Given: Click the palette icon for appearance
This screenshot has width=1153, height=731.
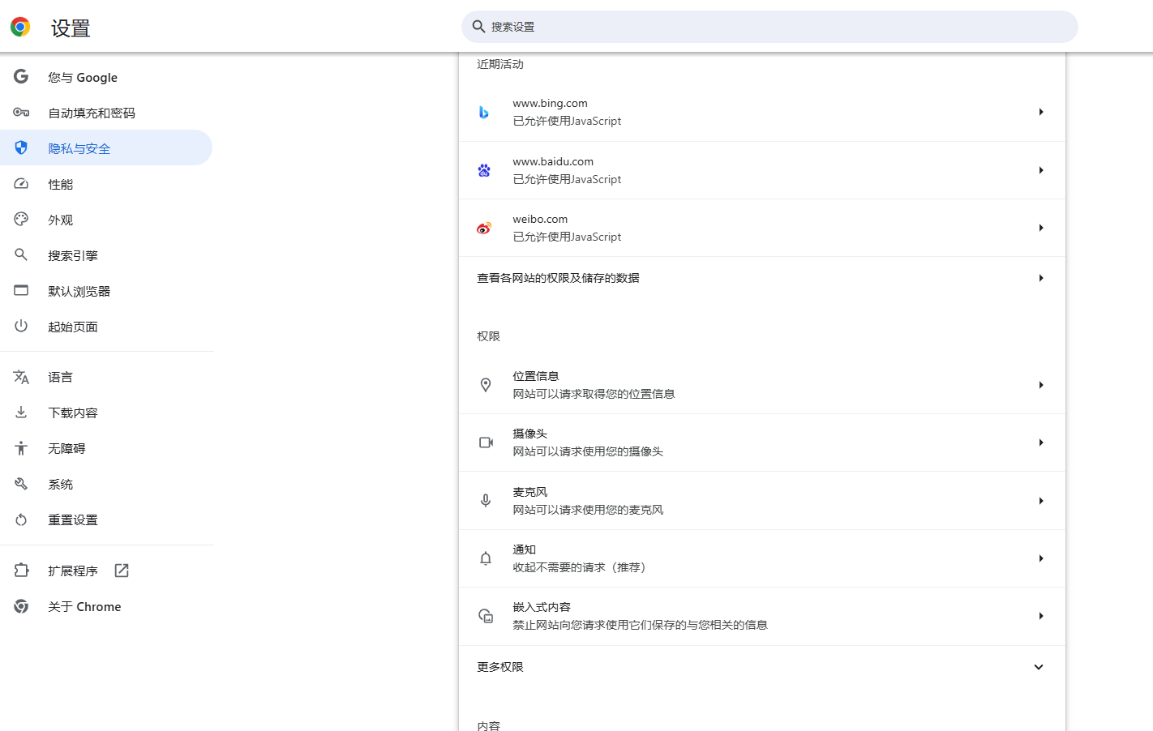Looking at the screenshot, I should pyautogui.click(x=21, y=219).
